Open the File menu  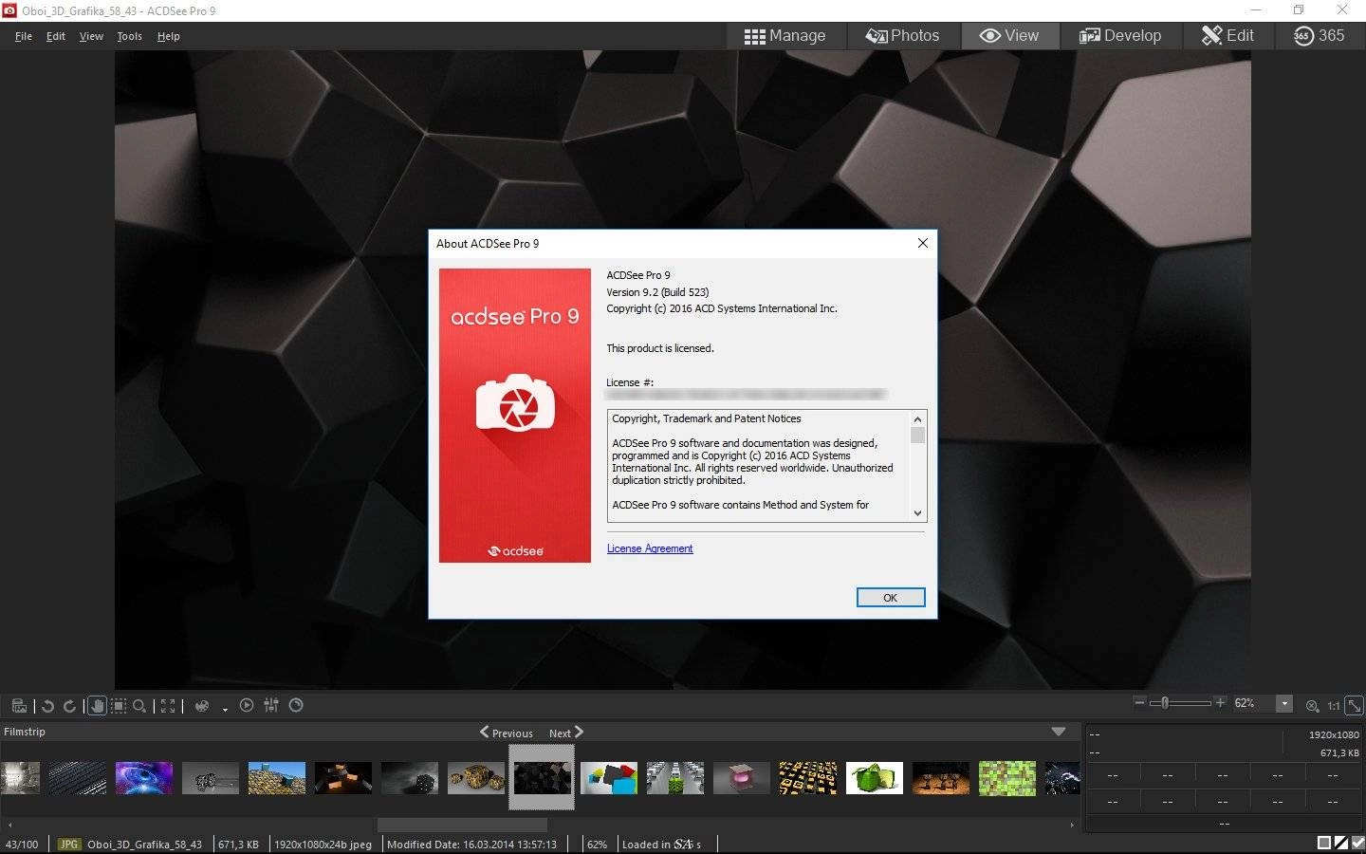coord(24,36)
